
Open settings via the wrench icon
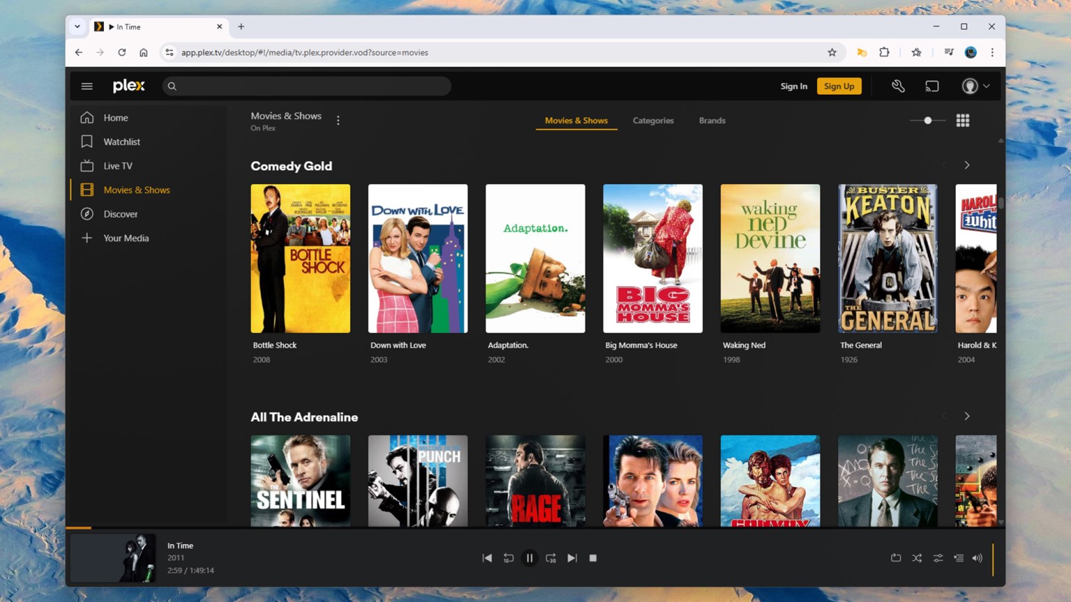pos(898,86)
